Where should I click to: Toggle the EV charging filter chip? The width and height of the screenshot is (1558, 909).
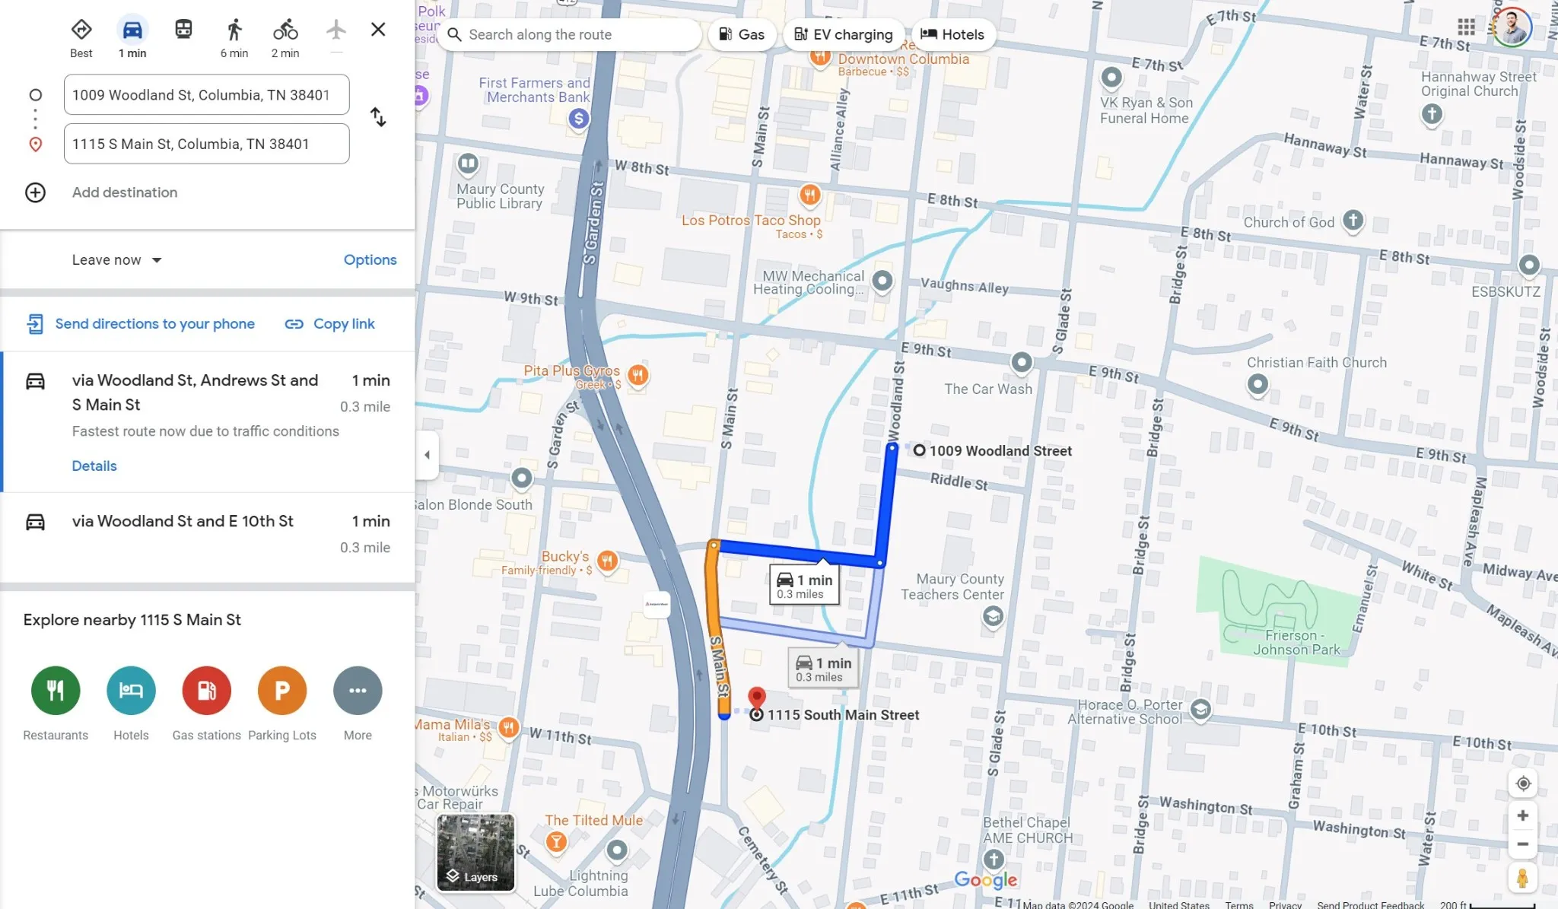click(x=843, y=34)
